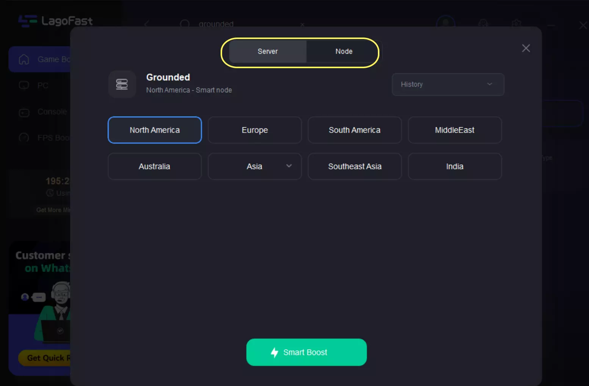Expand the Asia region chevron
The image size is (589, 386).
point(289,166)
